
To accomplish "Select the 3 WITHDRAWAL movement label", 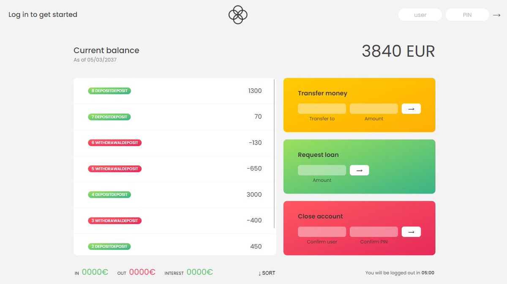I will tap(115, 221).
